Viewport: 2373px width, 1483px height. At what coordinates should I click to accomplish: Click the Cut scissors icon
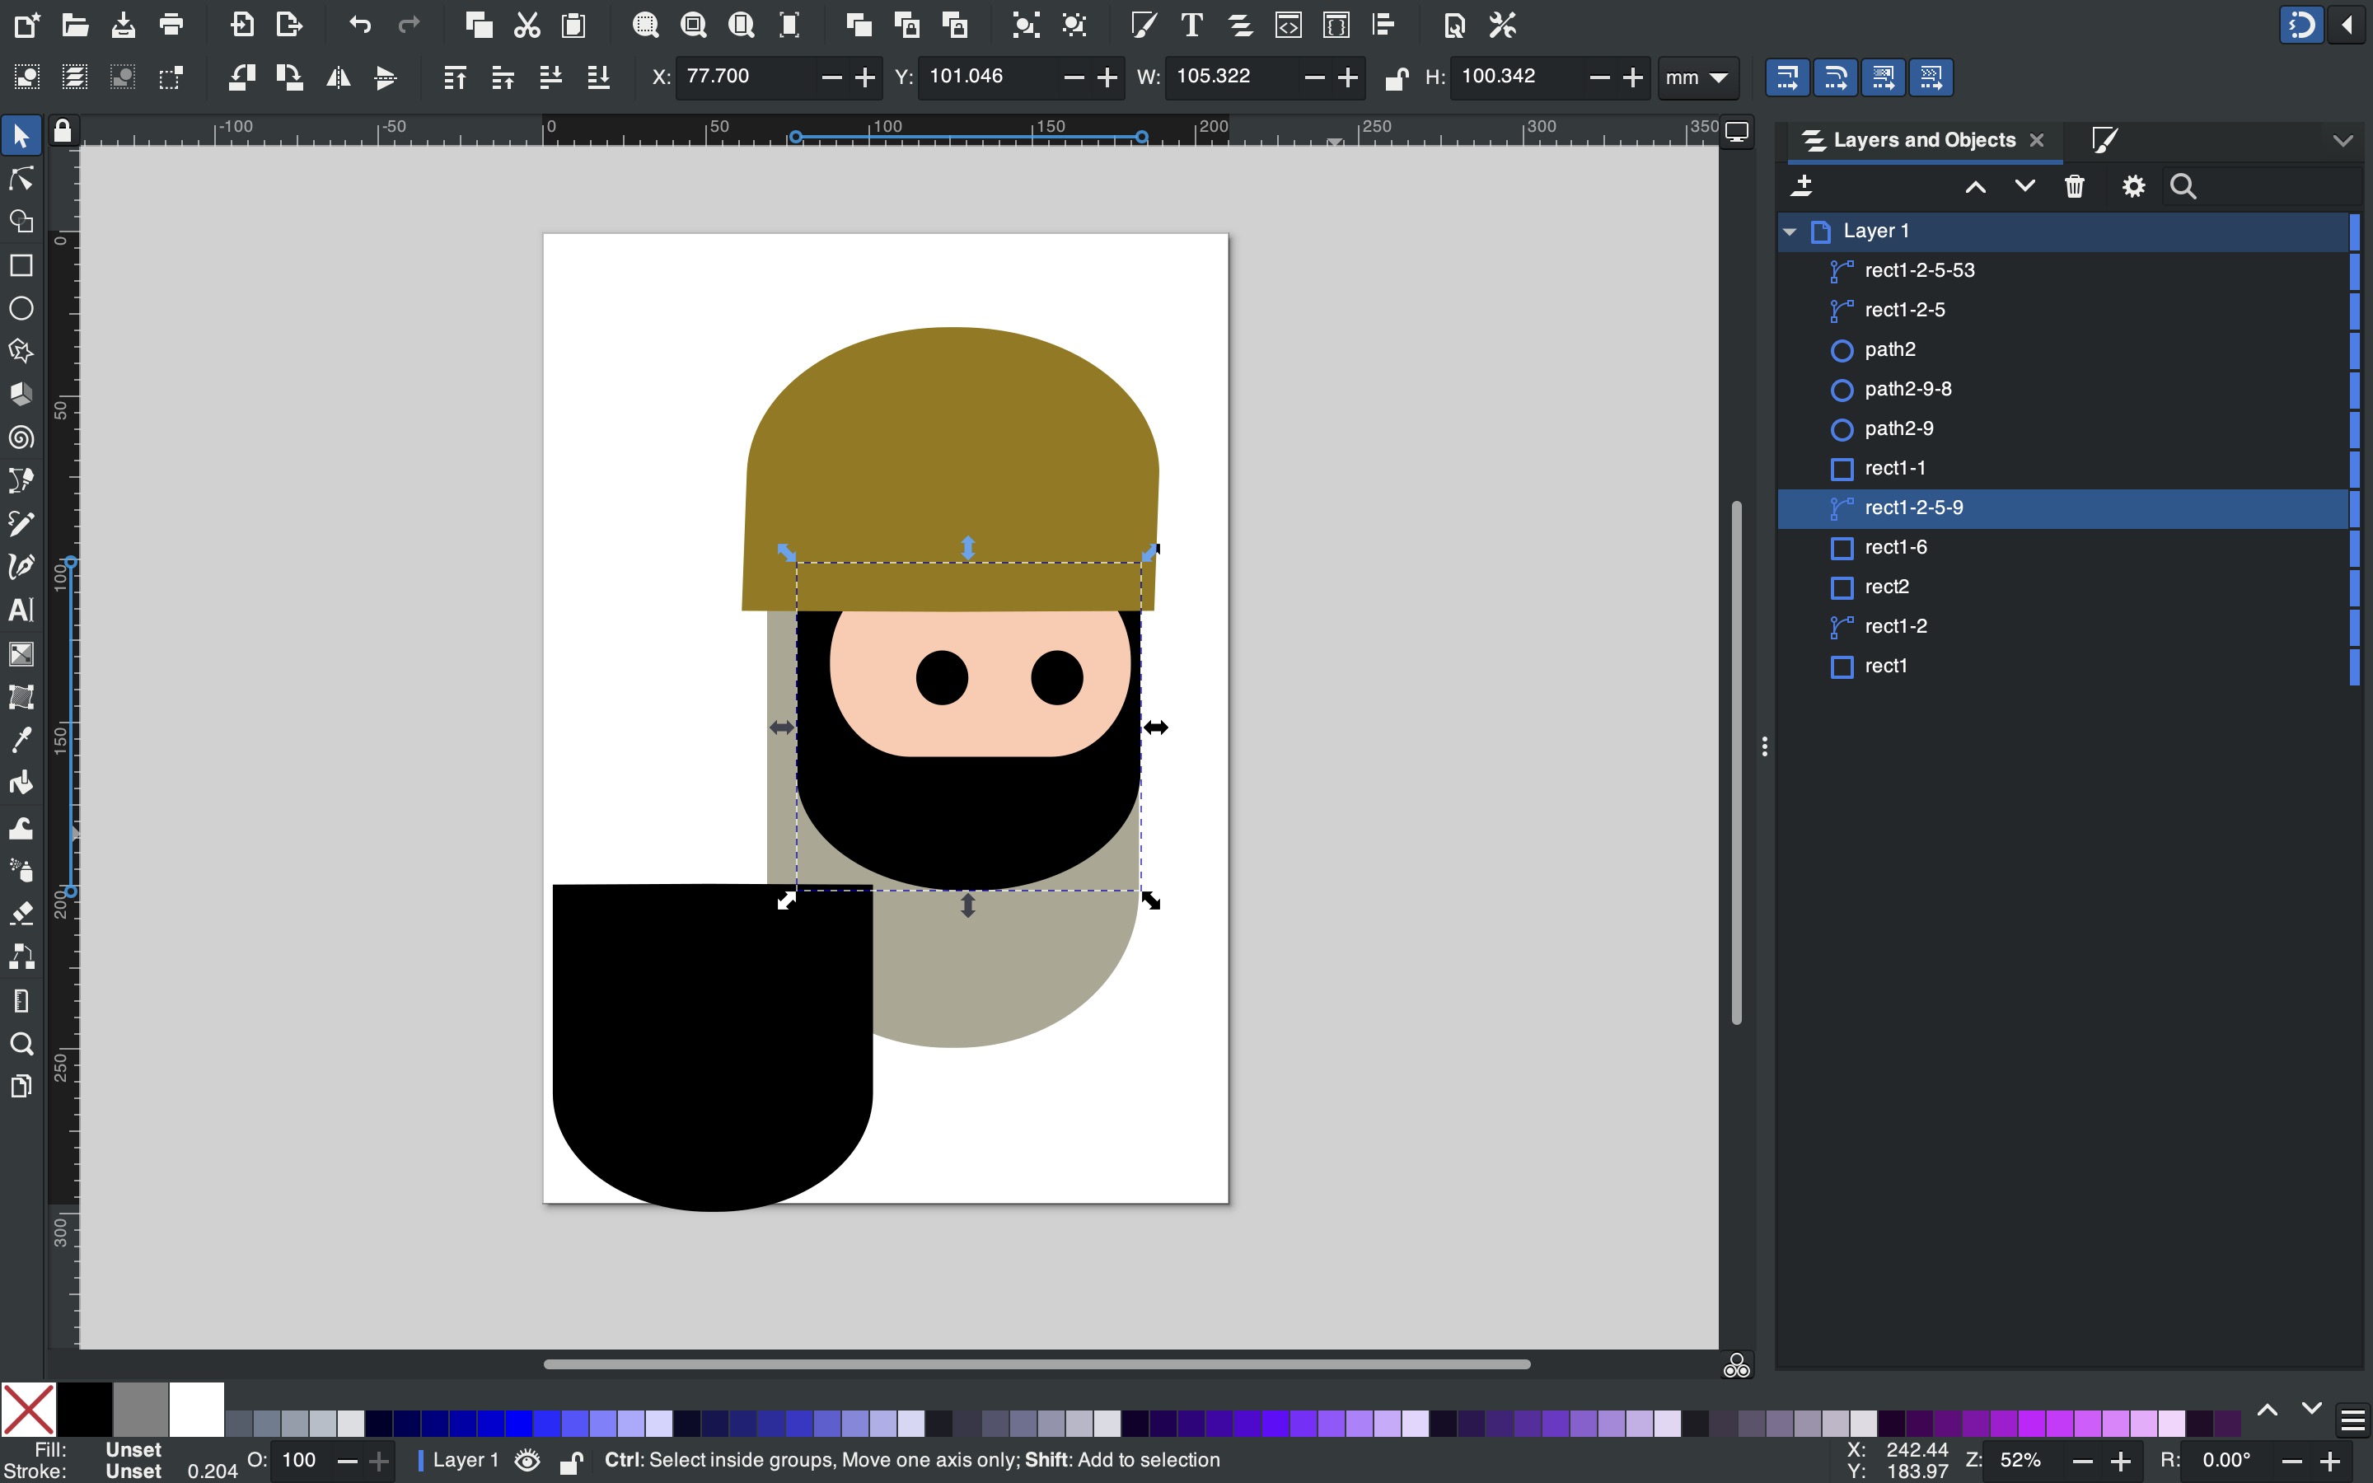[527, 26]
